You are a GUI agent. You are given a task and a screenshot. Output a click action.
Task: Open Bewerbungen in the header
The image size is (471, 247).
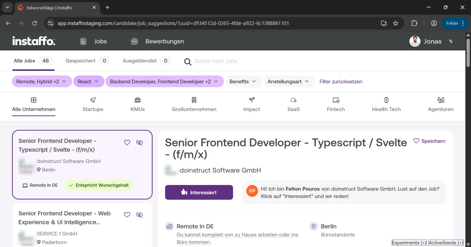click(x=157, y=41)
